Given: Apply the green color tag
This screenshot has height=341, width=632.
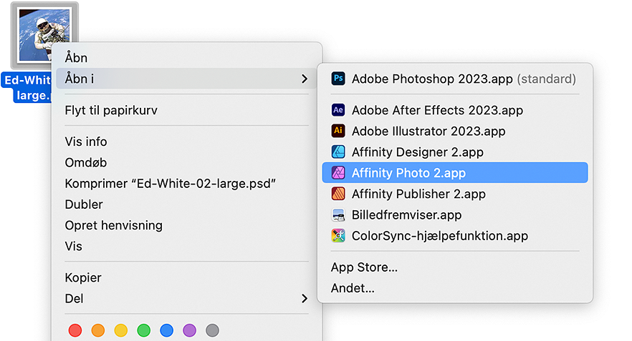Looking at the screenshot, I should [143, 330].
